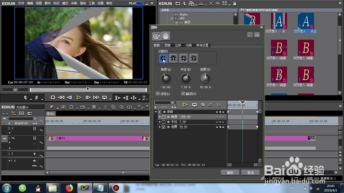Click the redo icon in 双叶 dialog
The width and height of the screenshot is (344, 193).
[x=257, y=35]
